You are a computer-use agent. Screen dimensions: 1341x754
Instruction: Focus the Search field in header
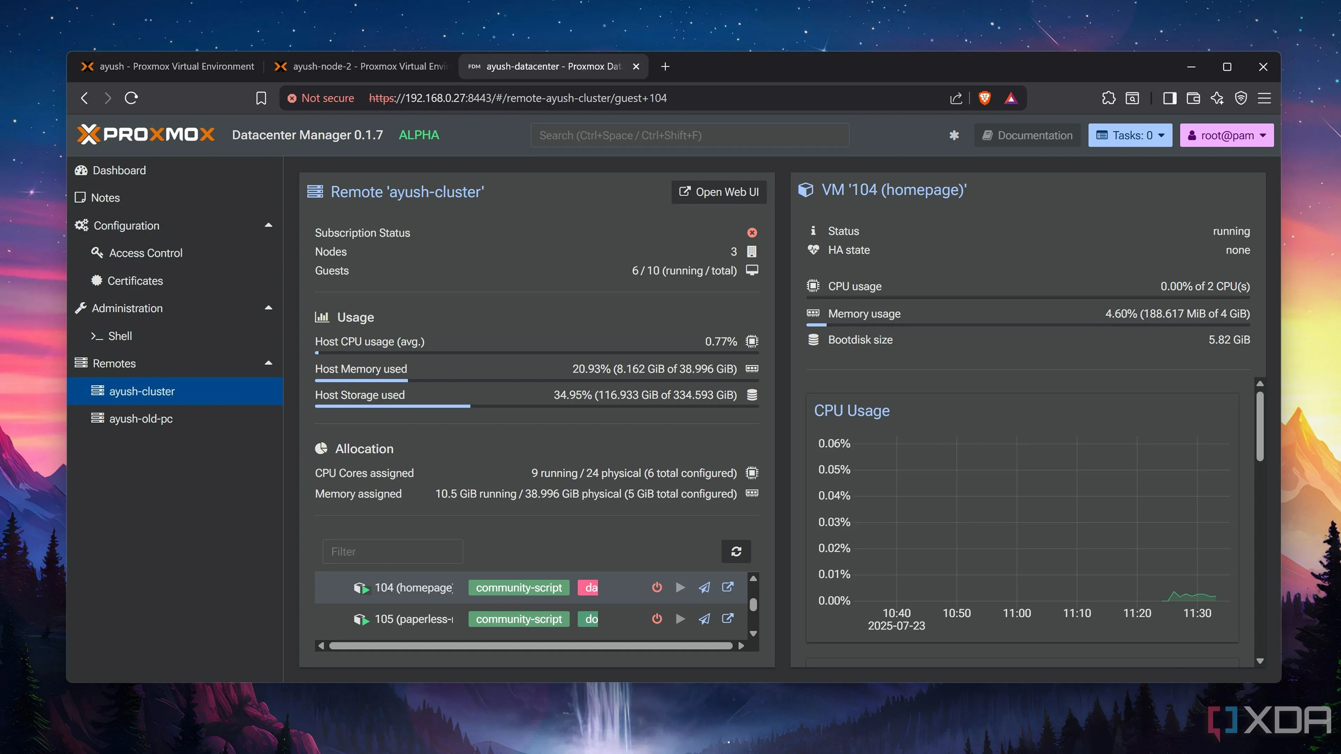(690, 135)
